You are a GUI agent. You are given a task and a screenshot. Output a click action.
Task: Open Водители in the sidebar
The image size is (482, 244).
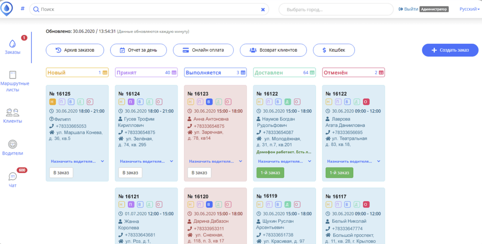tap(12, 148)
